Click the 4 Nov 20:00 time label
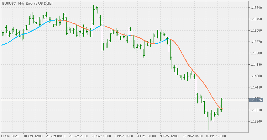Screen dimensions: 267x140 pos(147,136)
